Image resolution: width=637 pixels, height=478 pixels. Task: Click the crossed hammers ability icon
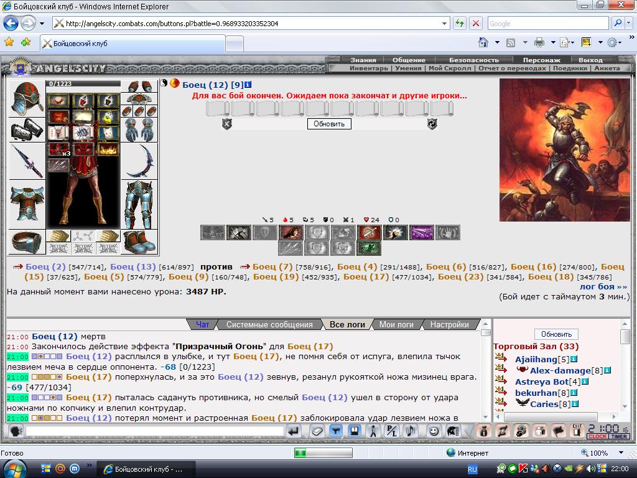238,233
